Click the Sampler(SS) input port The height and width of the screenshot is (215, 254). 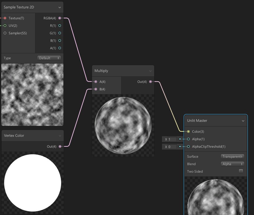(x=5, y=33)
